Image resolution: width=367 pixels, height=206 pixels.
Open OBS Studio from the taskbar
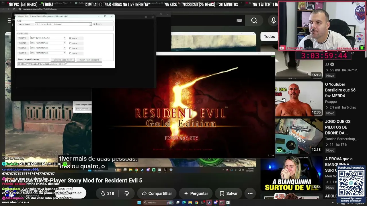point(203,203)
